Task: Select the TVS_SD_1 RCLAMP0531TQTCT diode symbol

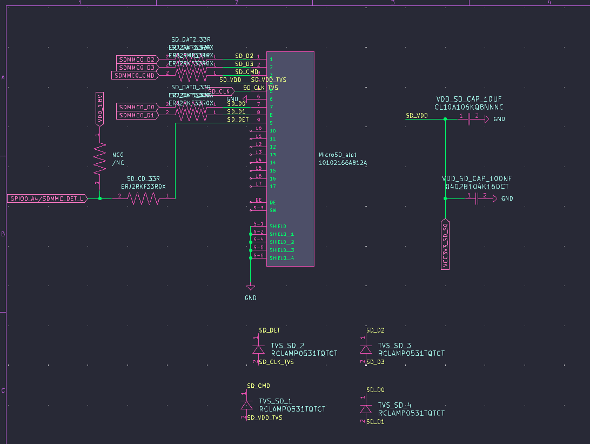Action: (x=247, y=405)
